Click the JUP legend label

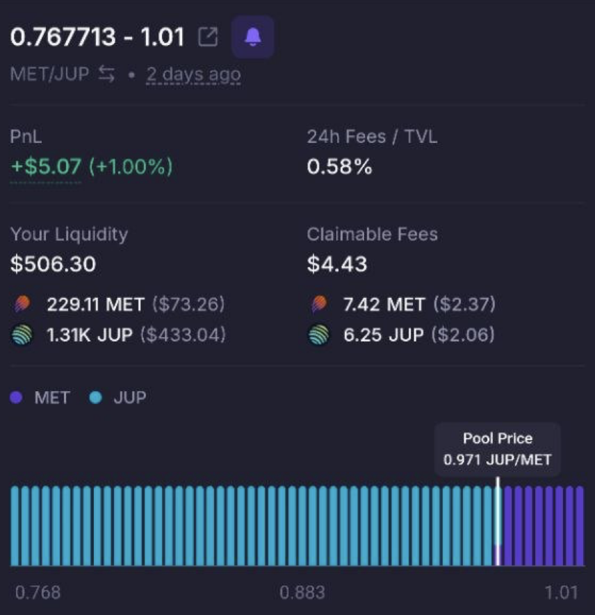130,397
